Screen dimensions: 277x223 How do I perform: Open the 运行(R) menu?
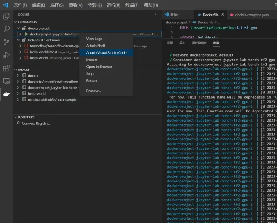[113, 5]
